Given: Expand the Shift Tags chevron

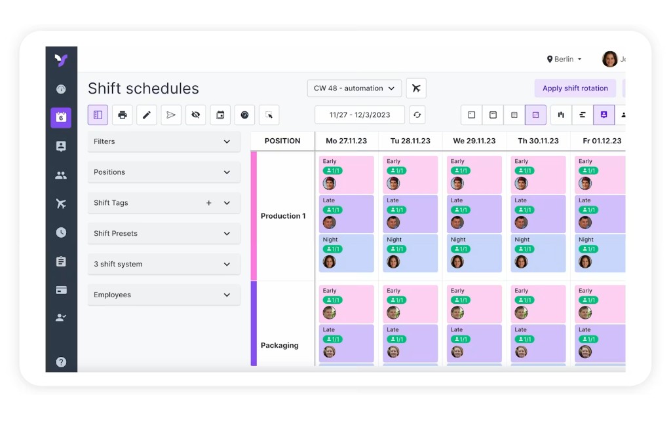Looking at the screenshot, I should [227, 203].
